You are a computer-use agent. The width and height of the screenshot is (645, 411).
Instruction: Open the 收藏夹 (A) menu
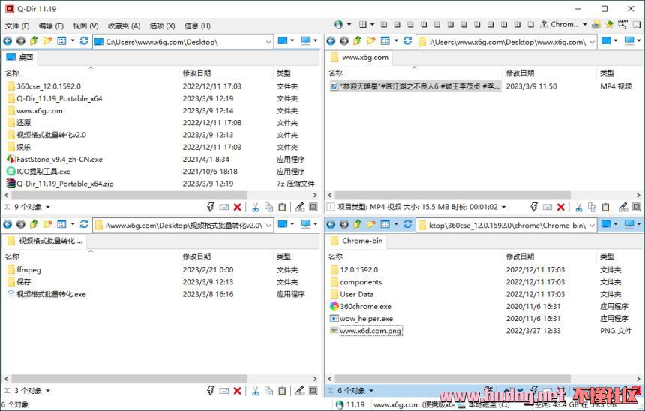[x=124, y=26]
